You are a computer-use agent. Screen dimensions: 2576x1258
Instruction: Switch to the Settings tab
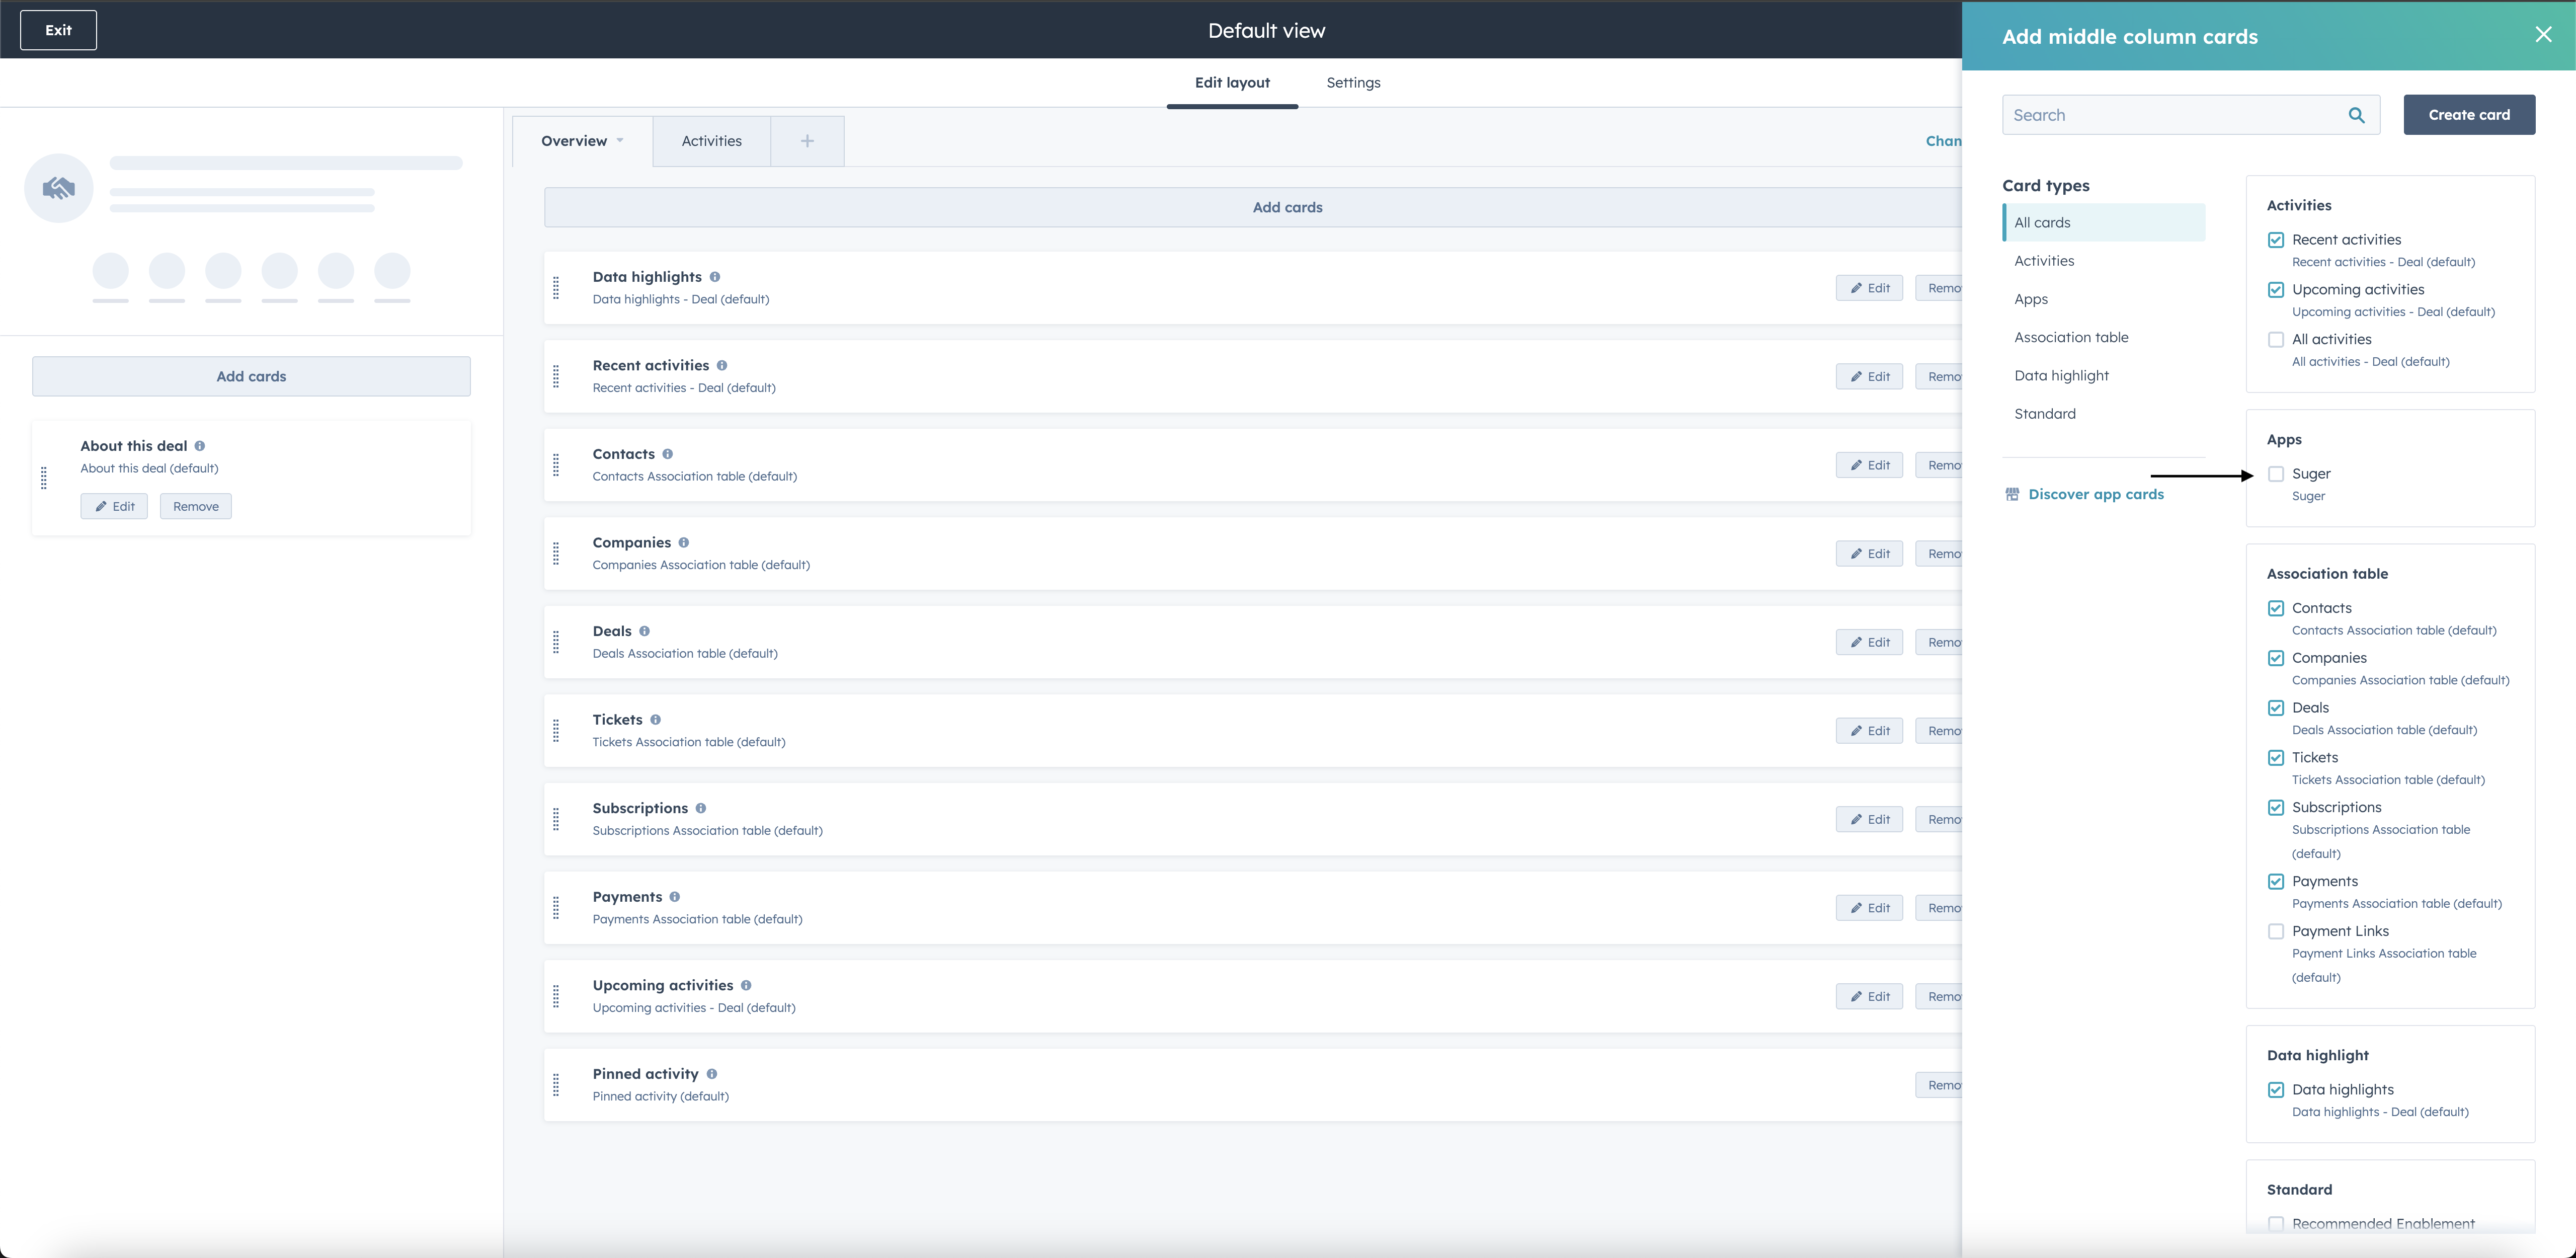pos(1353,83)
